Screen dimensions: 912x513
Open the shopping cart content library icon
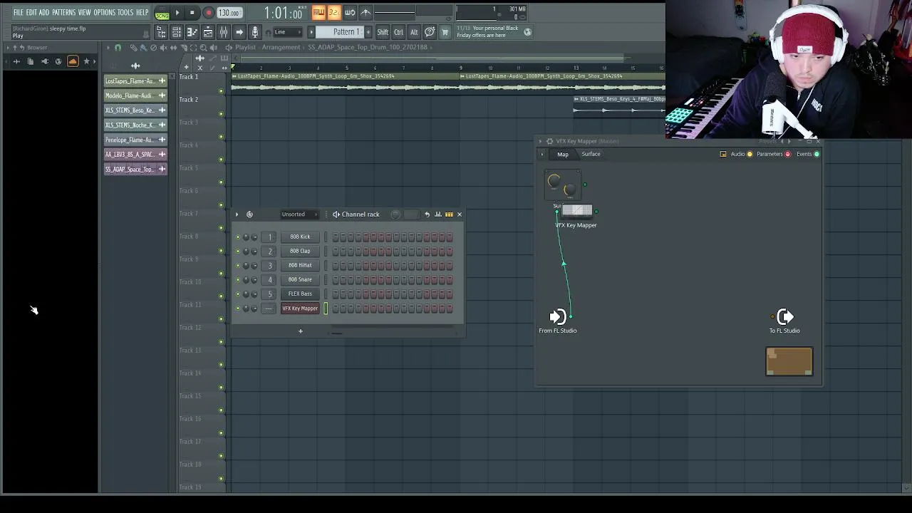point(445,32)
